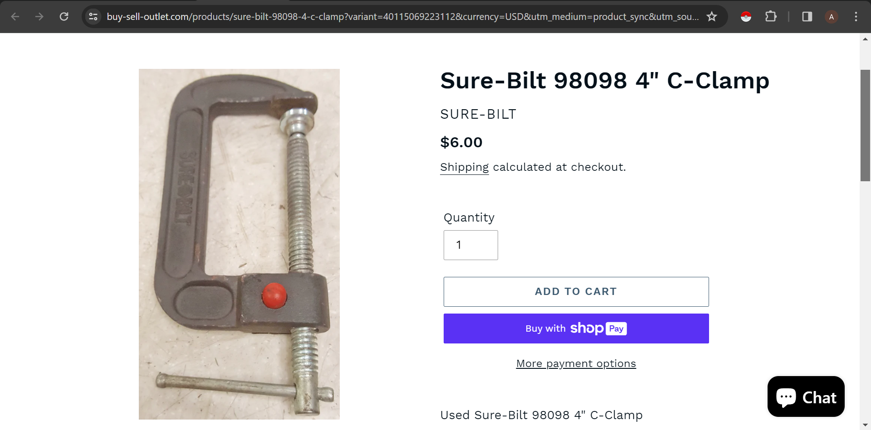The width and height of the screenshot is (871, 430).
Task: Reload the current page
Action: 64,17
